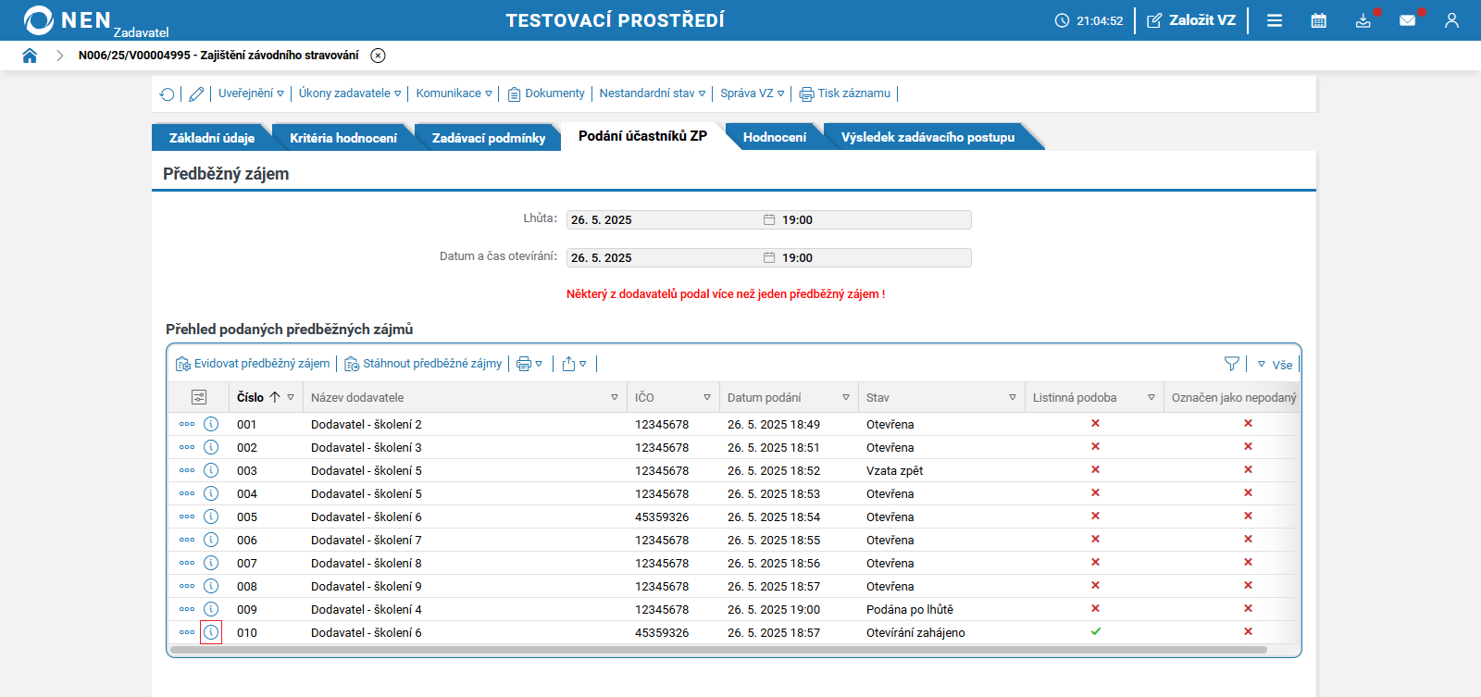Click the filter funnel icon above table
The image size is (1481, 697).
tap(1231, 364)
